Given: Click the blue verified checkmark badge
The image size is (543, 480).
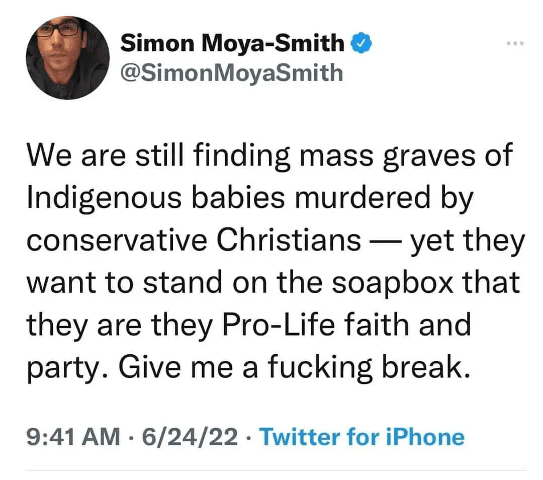Looking at the screenshot, I should [x=361, y=44].
